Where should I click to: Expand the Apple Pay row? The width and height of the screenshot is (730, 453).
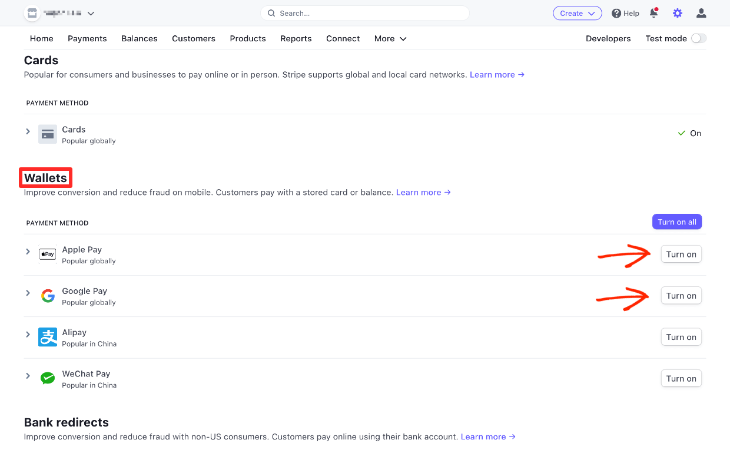point(28,252)
